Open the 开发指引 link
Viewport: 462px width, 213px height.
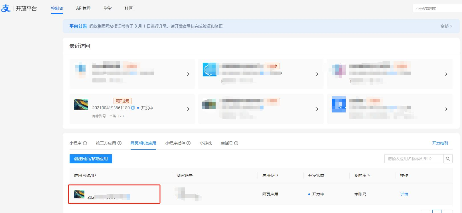coord(440,143)
